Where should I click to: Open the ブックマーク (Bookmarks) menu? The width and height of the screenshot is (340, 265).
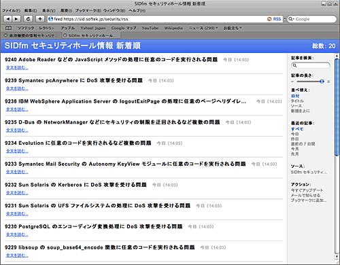point(88,11)
